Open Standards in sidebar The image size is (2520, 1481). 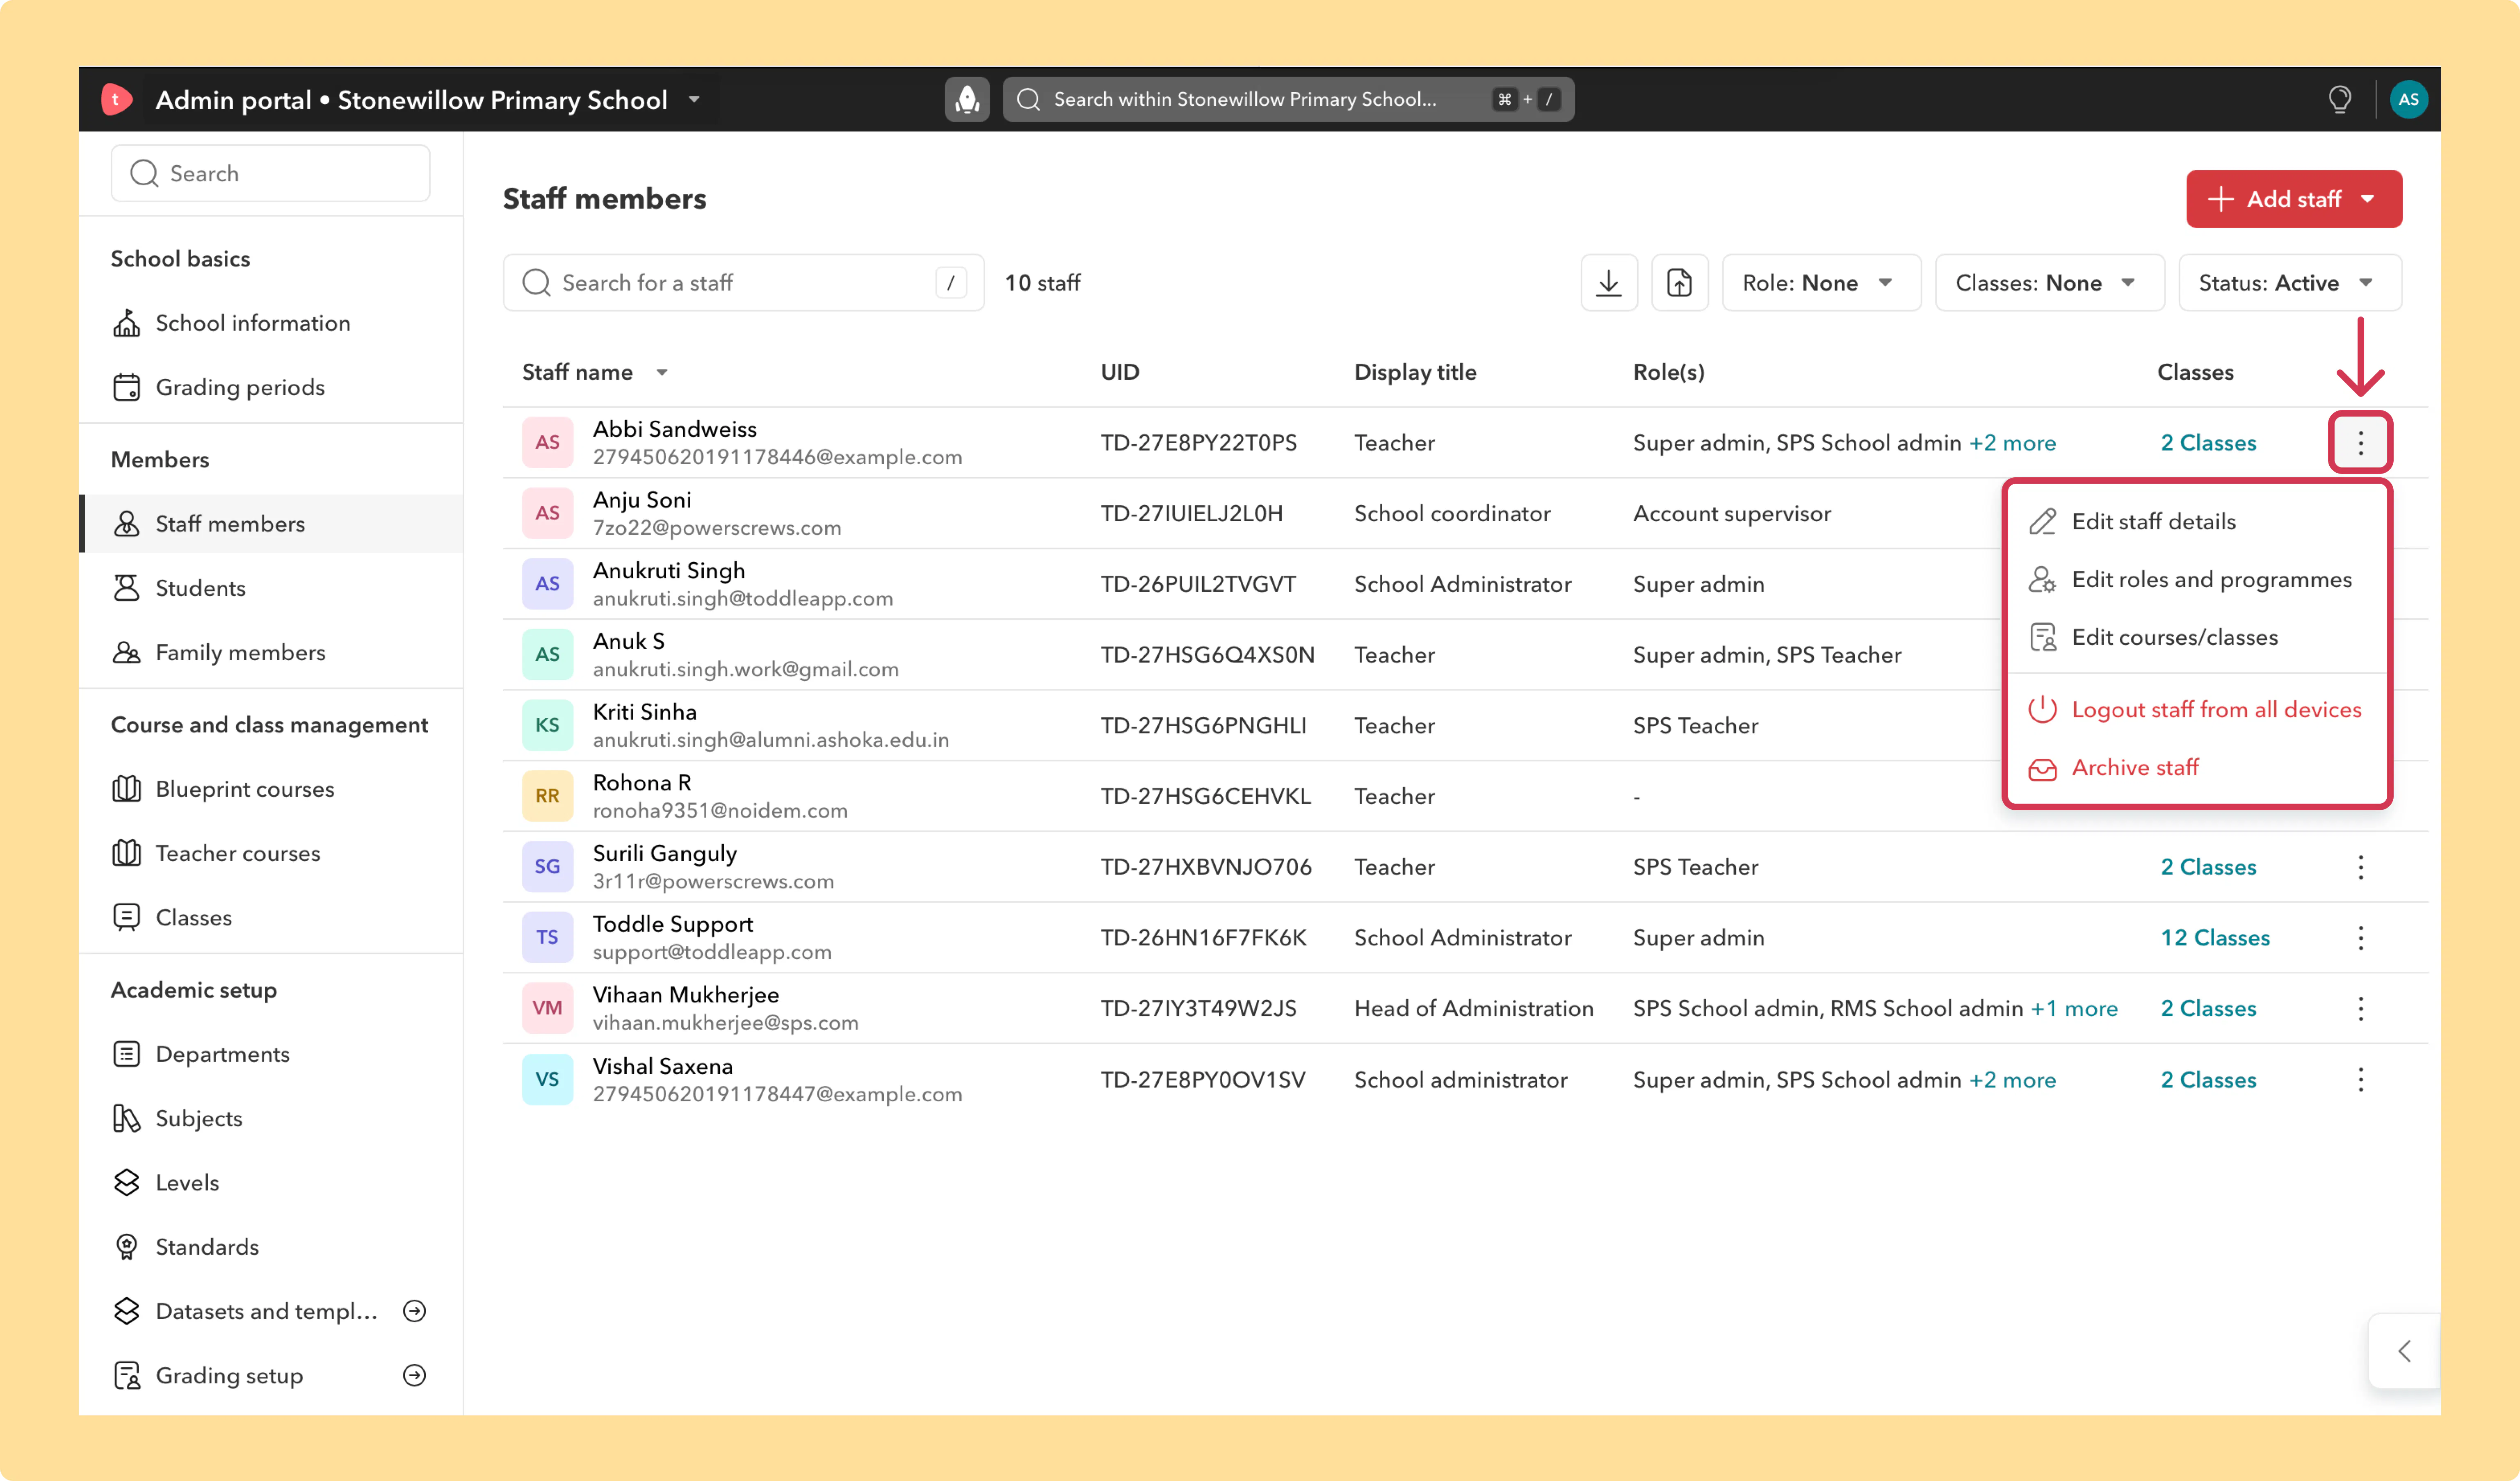click(271, 1247)
